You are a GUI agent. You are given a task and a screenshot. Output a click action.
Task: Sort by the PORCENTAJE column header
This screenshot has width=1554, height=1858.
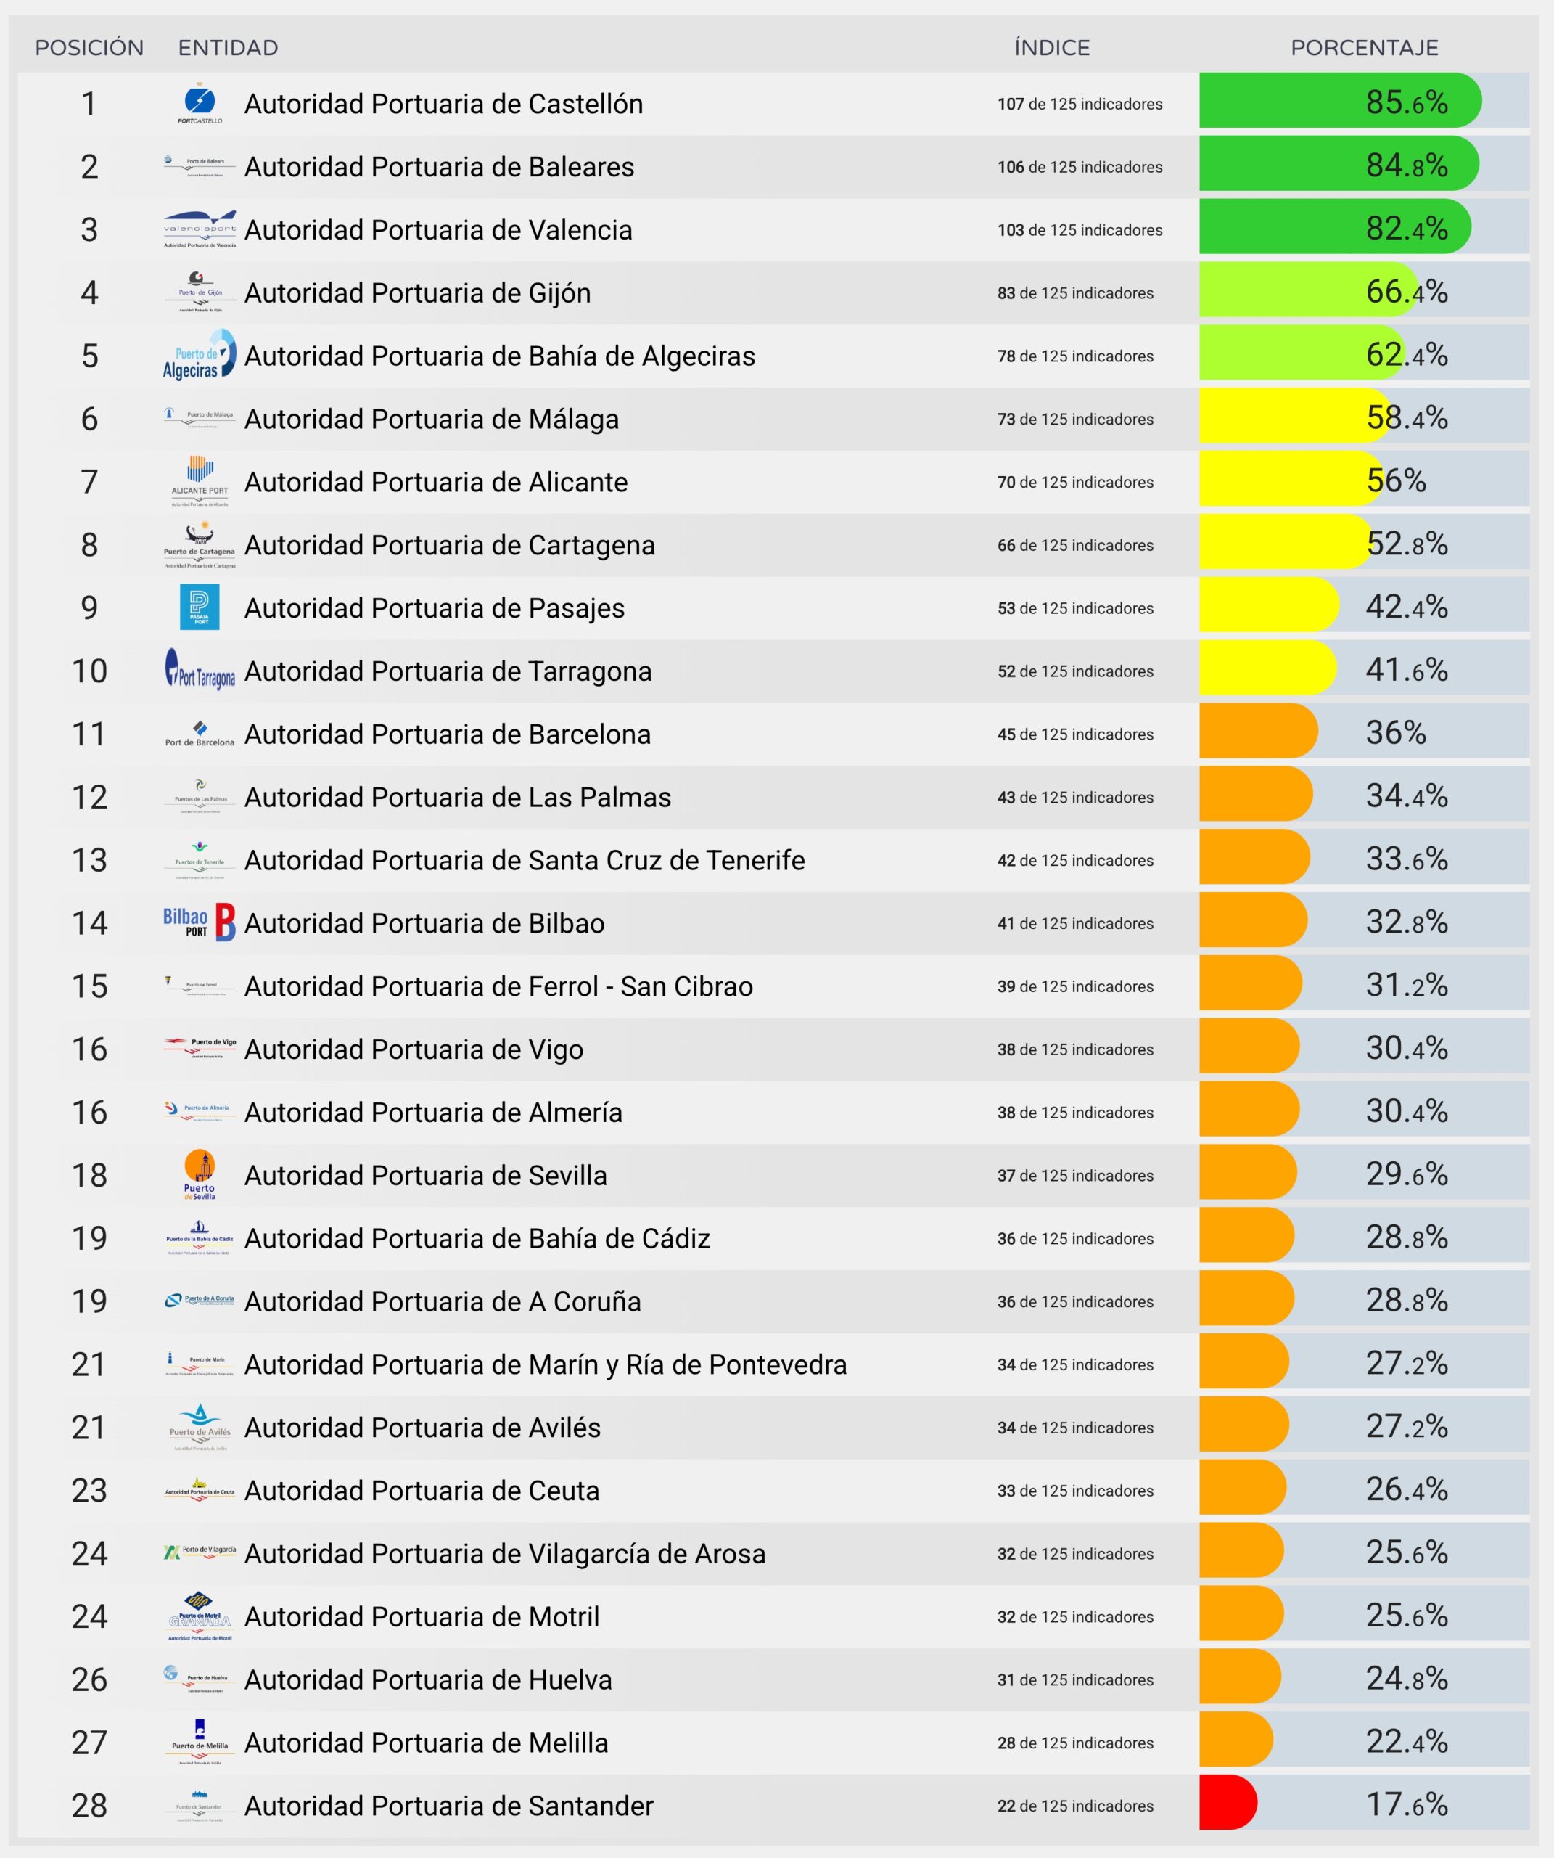1364,48
